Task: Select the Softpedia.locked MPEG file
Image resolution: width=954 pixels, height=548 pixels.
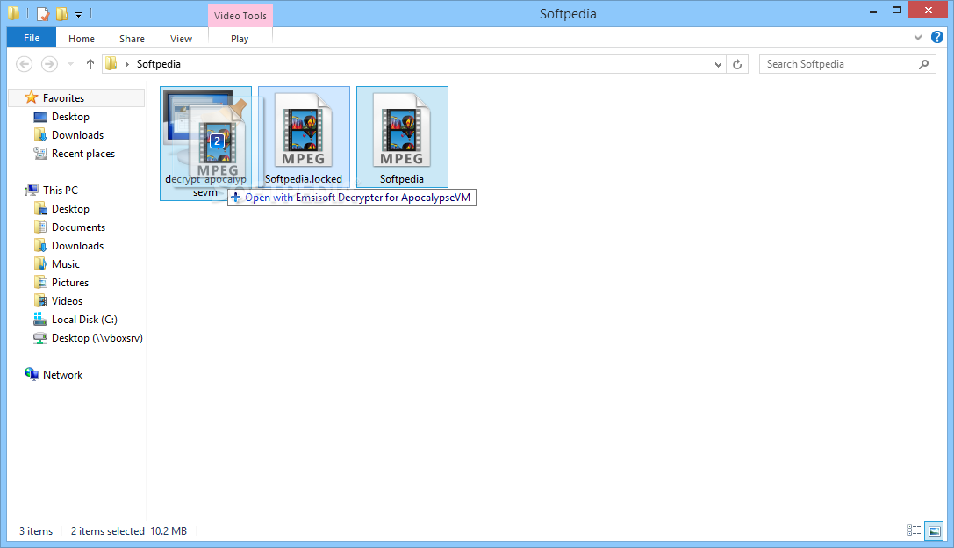Action: [x=304, y=137]
